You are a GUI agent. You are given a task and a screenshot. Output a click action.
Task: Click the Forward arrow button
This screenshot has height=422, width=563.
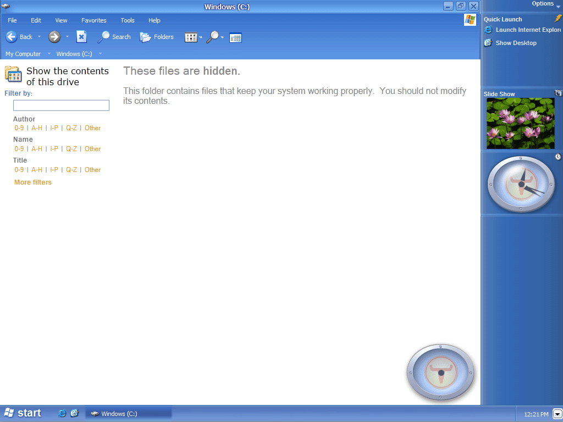[54, 37]
